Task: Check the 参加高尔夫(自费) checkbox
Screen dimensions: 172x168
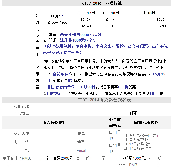Action: pos(125,136)
